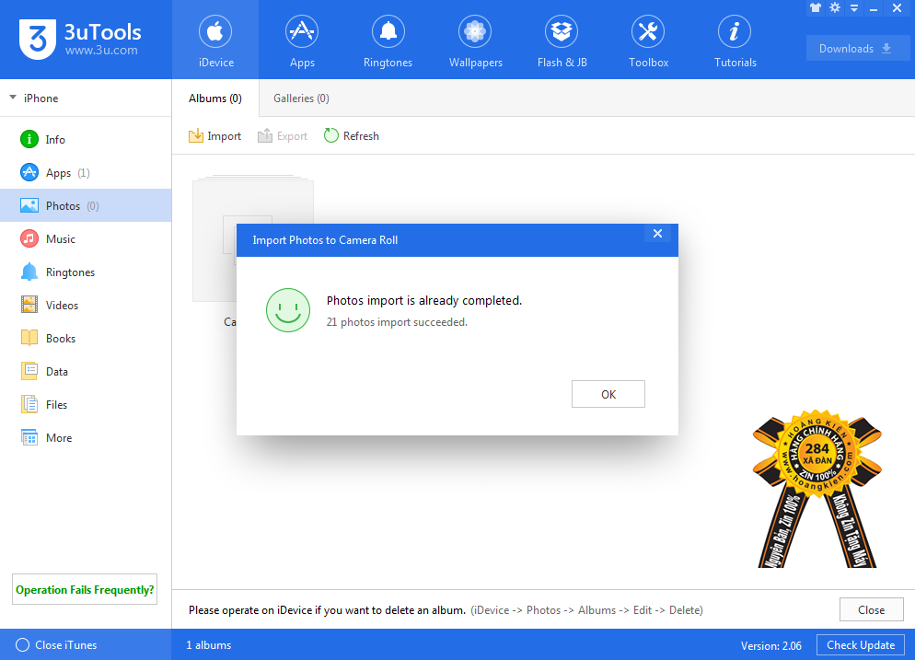Open the Wallpapers tab
Viewport: 915px width, 660px height.
[x=475, y=41]
